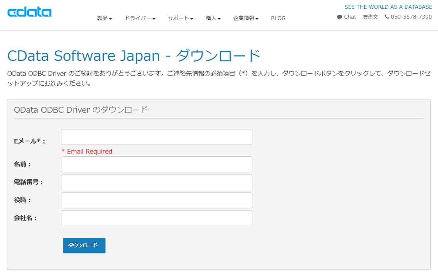Click the phone handset icon

[x=387, y=17]
